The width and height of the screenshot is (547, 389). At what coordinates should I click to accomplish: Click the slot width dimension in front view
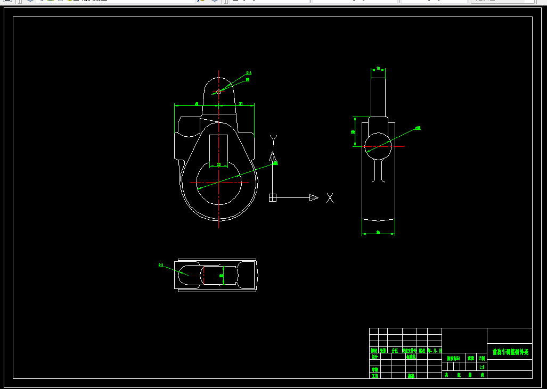tap(219, 164)
